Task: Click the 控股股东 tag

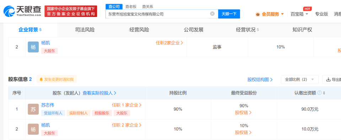Action: click(x=102, y=113)
